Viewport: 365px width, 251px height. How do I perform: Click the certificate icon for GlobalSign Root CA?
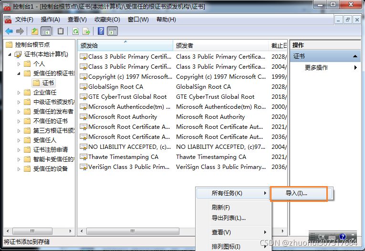(x=83, y=87)
